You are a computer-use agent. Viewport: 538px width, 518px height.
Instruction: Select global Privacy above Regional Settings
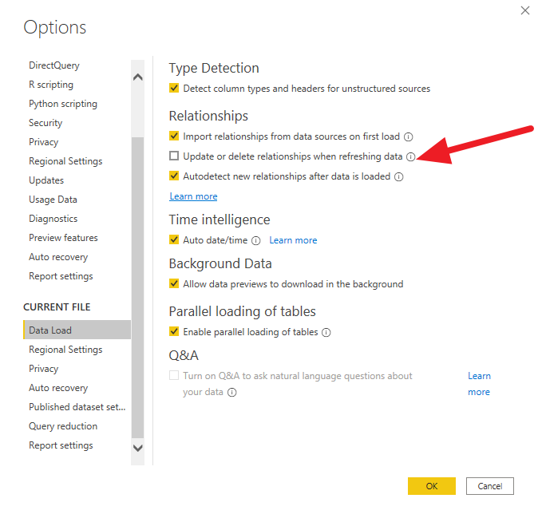44,142
